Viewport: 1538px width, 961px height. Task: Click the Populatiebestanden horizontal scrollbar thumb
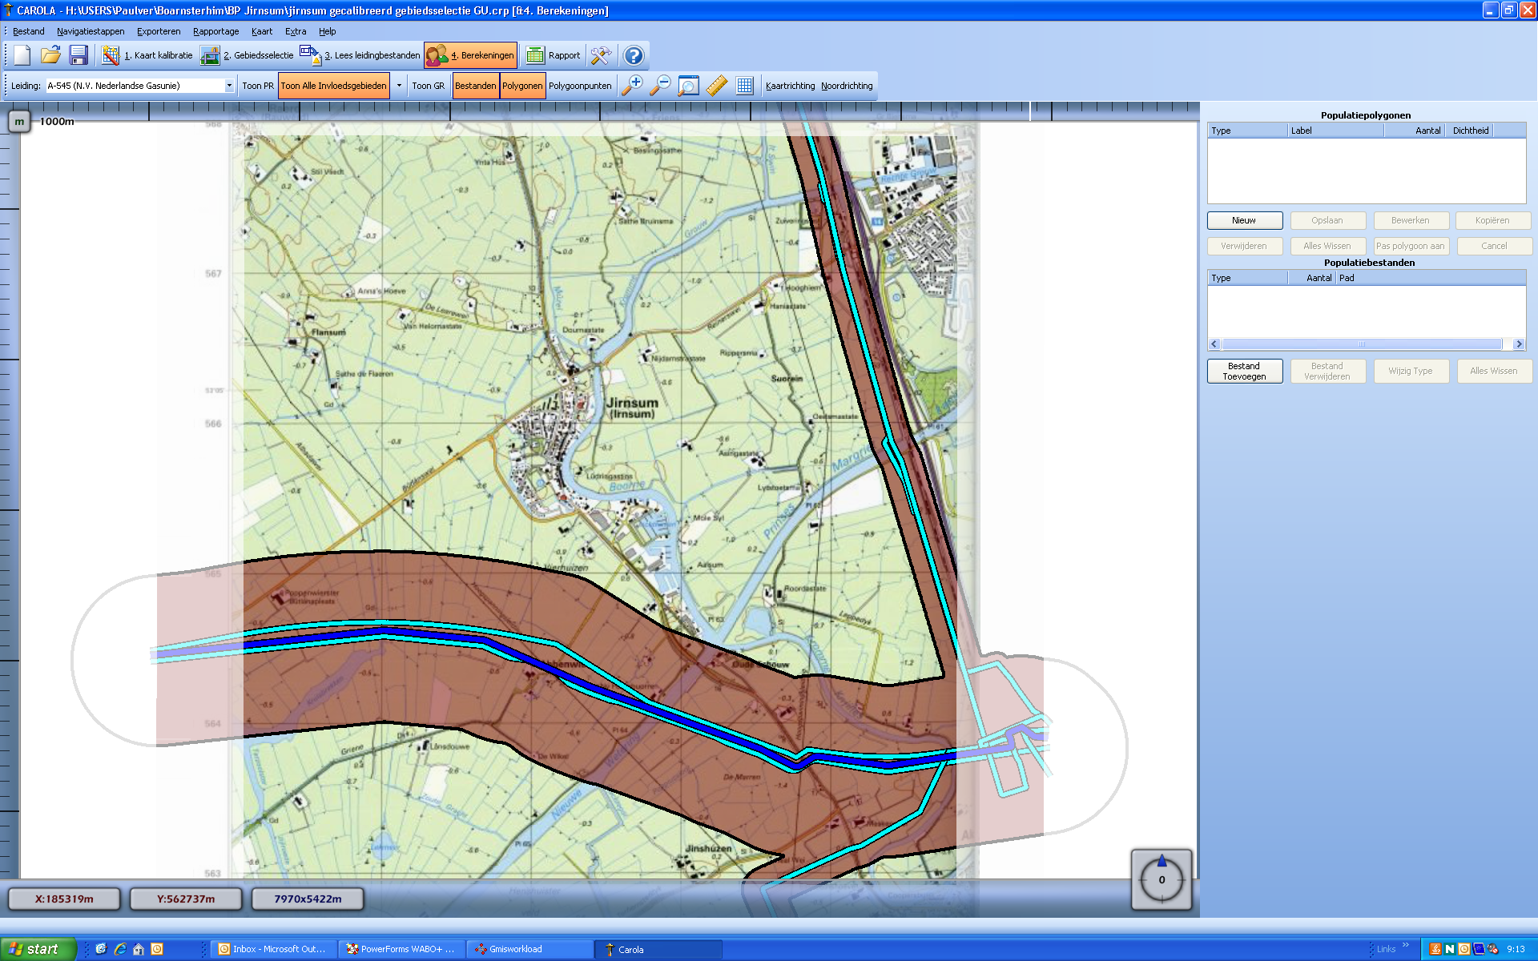tap(1362, 344)
